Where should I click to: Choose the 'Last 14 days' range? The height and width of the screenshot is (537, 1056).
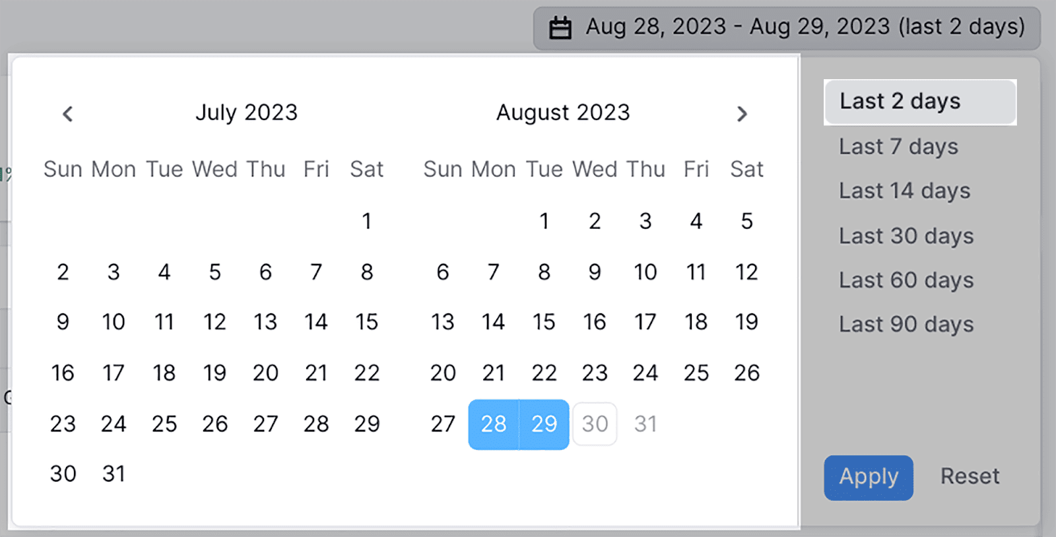point(904,190)
